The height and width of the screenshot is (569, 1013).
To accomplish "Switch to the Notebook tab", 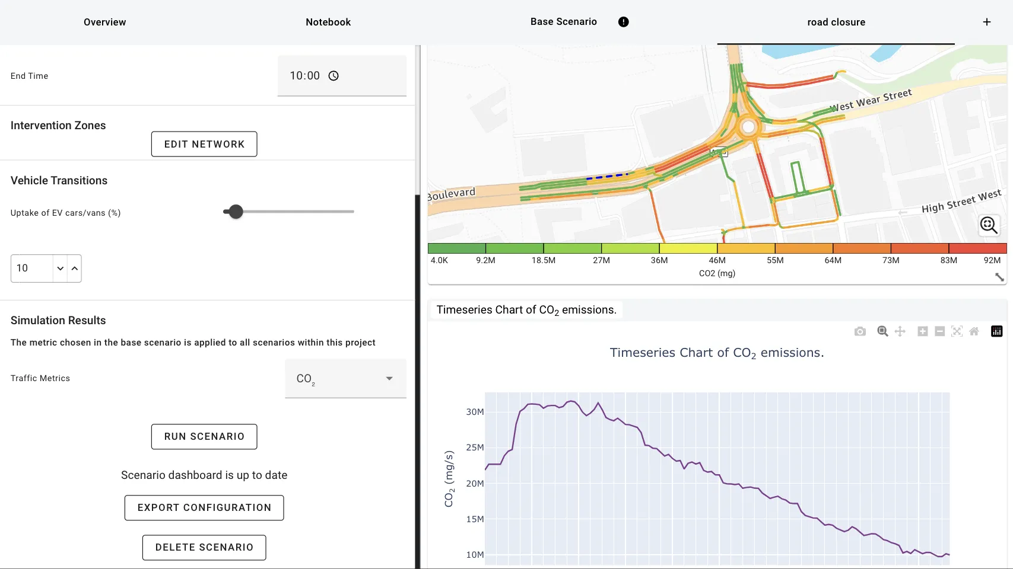I will pyautogui.click(x=328, y=22).
